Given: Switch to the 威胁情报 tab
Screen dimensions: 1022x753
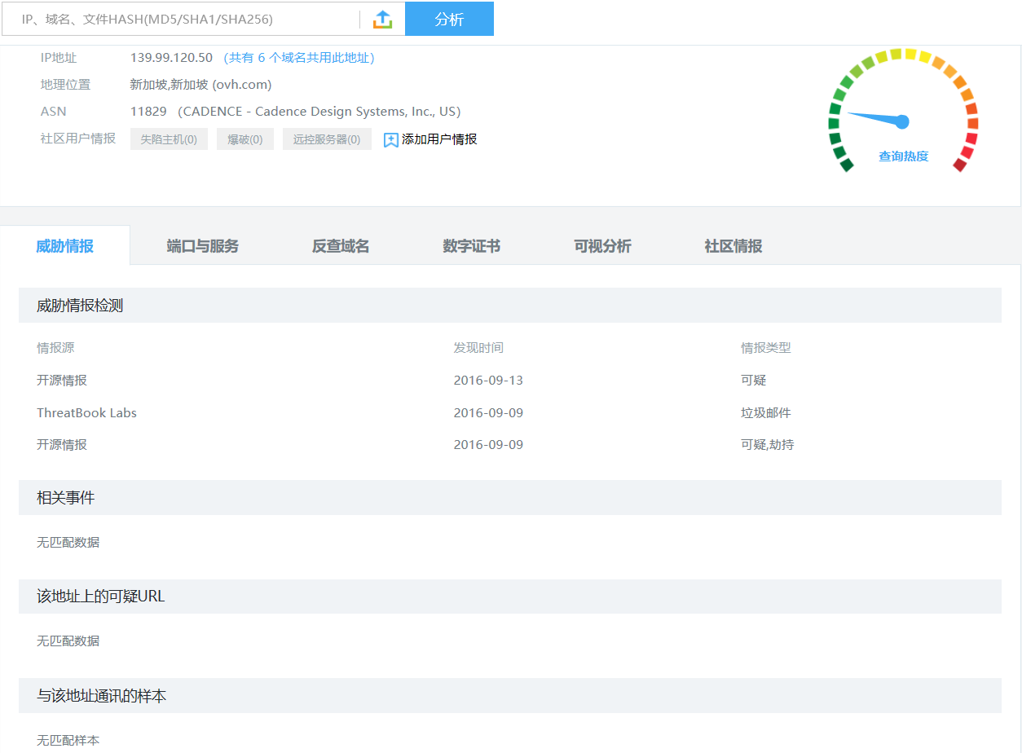Looking at the screenshot, I should click(64, 246).
